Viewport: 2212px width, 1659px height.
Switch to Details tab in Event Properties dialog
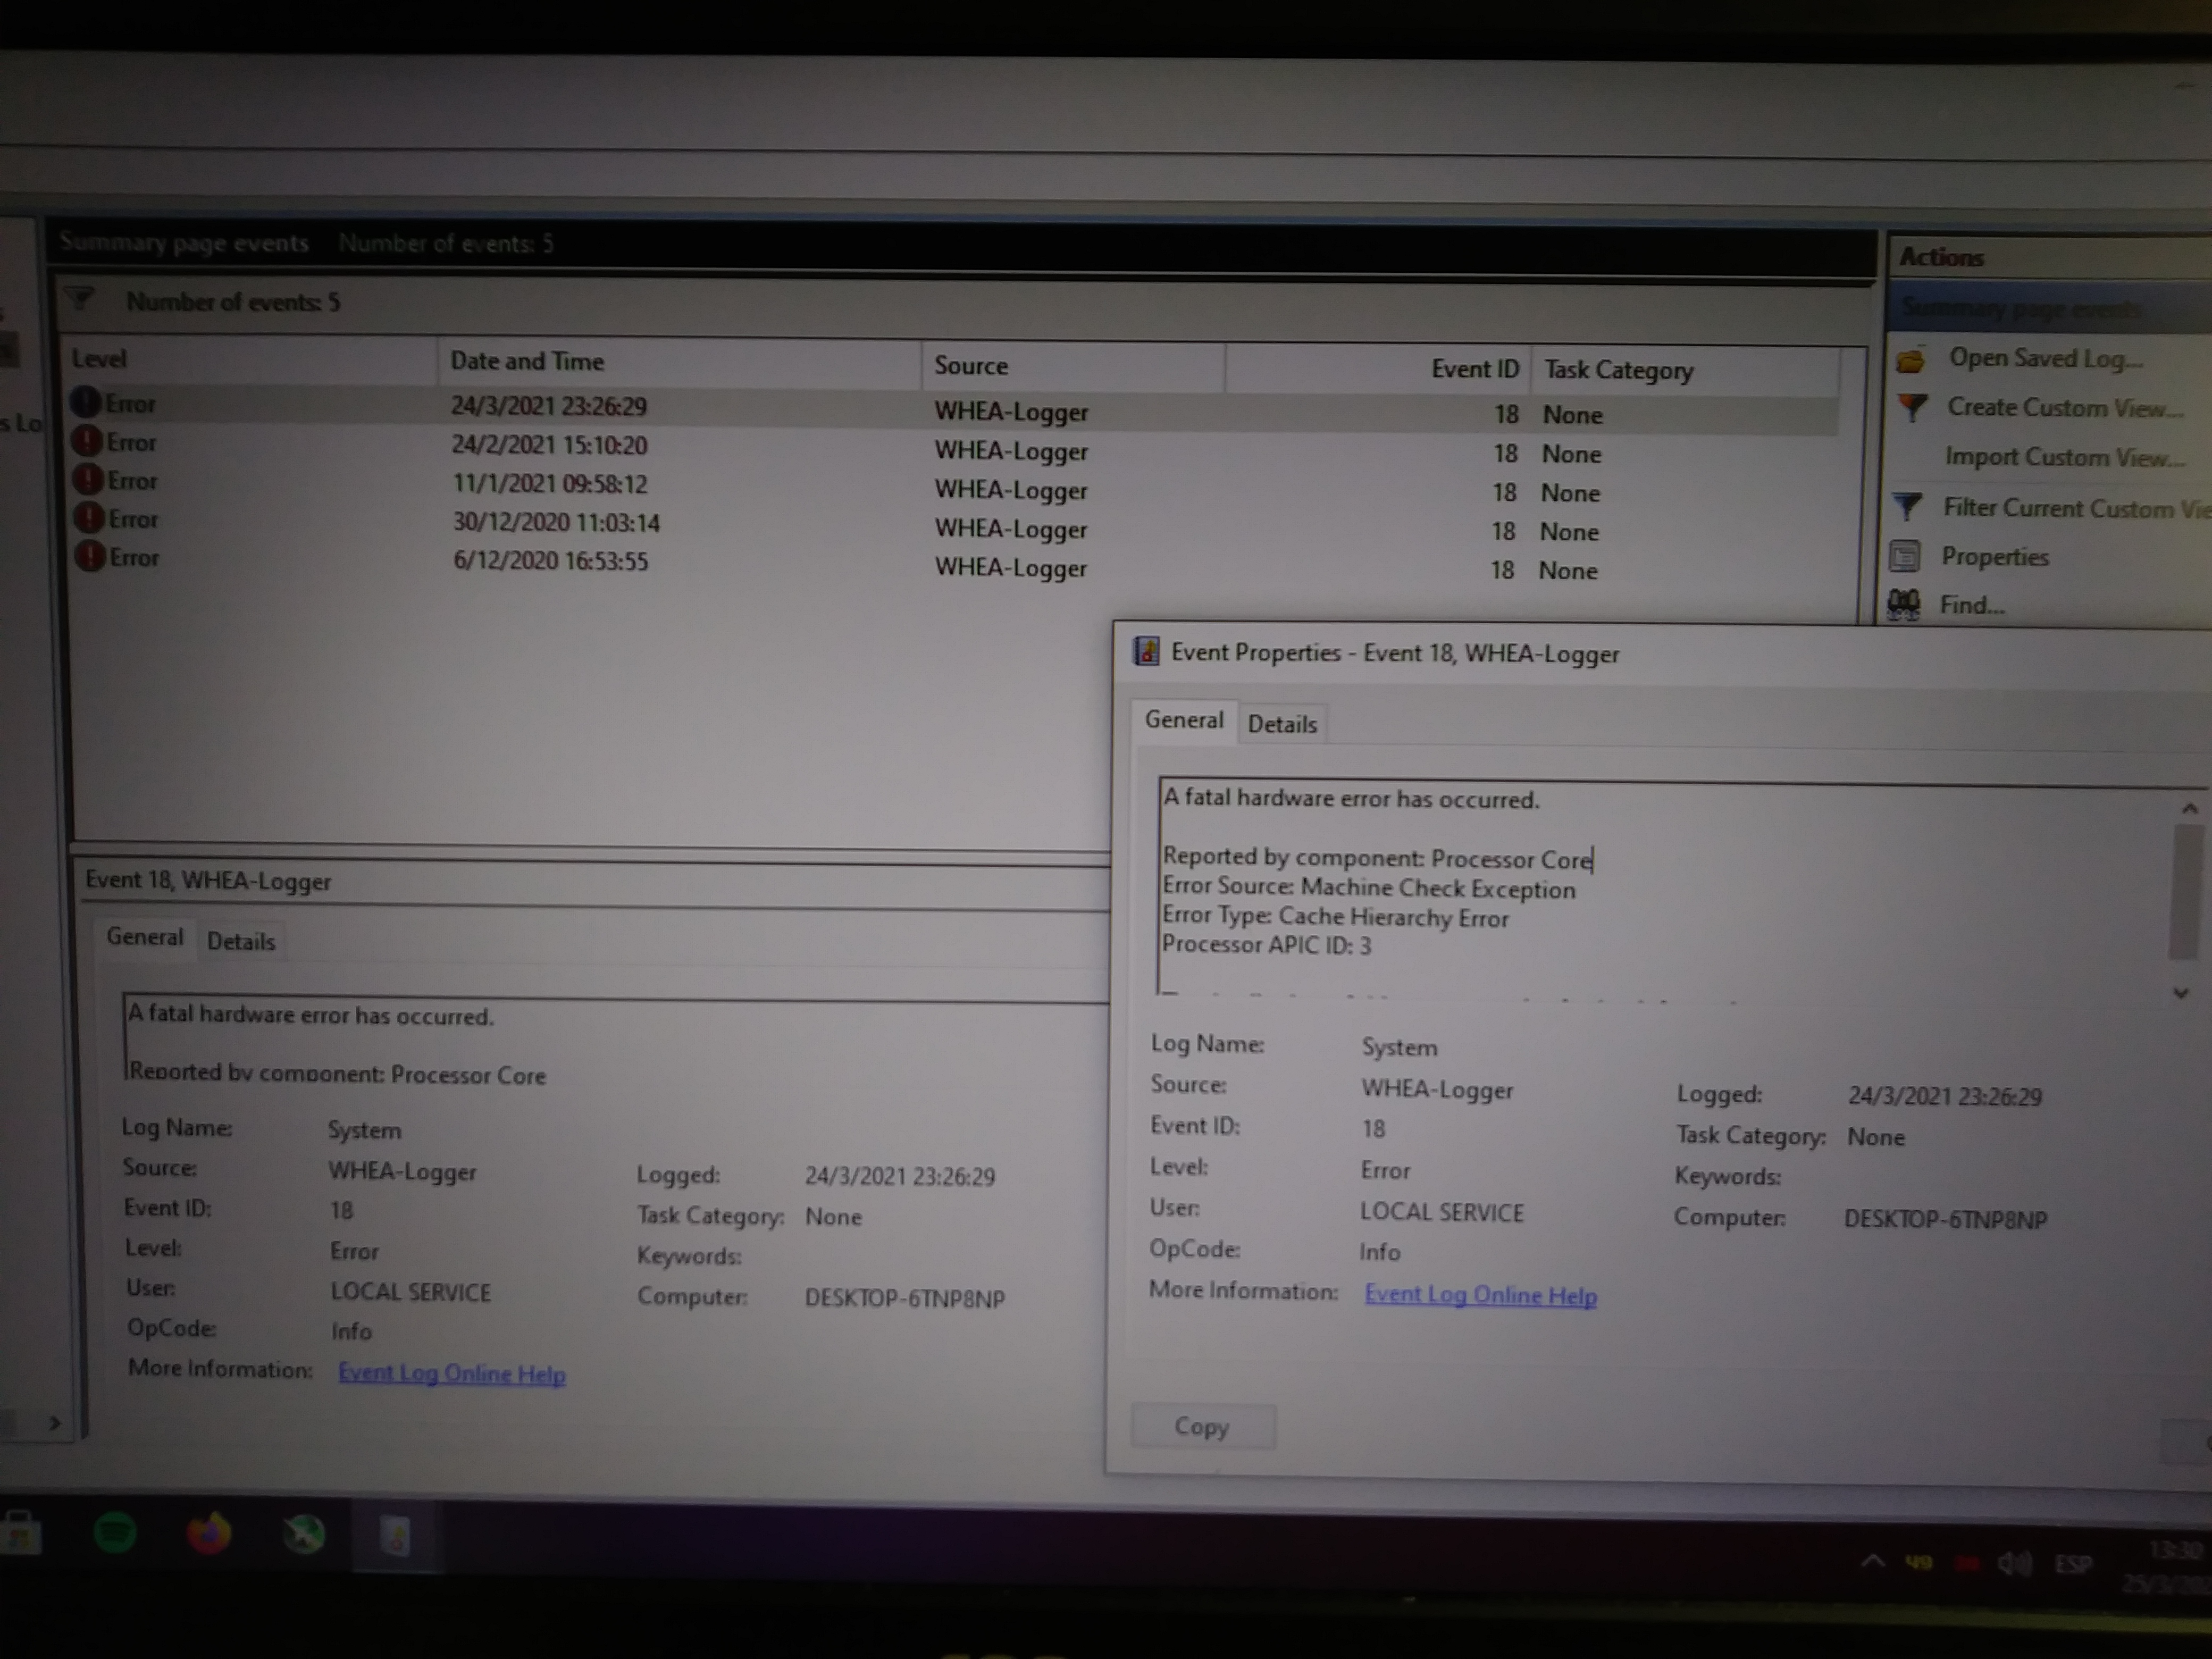click(1282, 724)
